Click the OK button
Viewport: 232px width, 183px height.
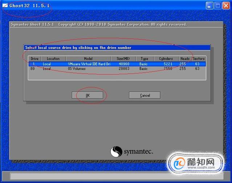pyautogui.click(x=87, y=95)
